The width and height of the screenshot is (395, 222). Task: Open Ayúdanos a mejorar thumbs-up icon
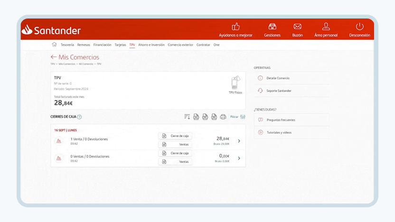pyautogui.click(x=235, y=27)
